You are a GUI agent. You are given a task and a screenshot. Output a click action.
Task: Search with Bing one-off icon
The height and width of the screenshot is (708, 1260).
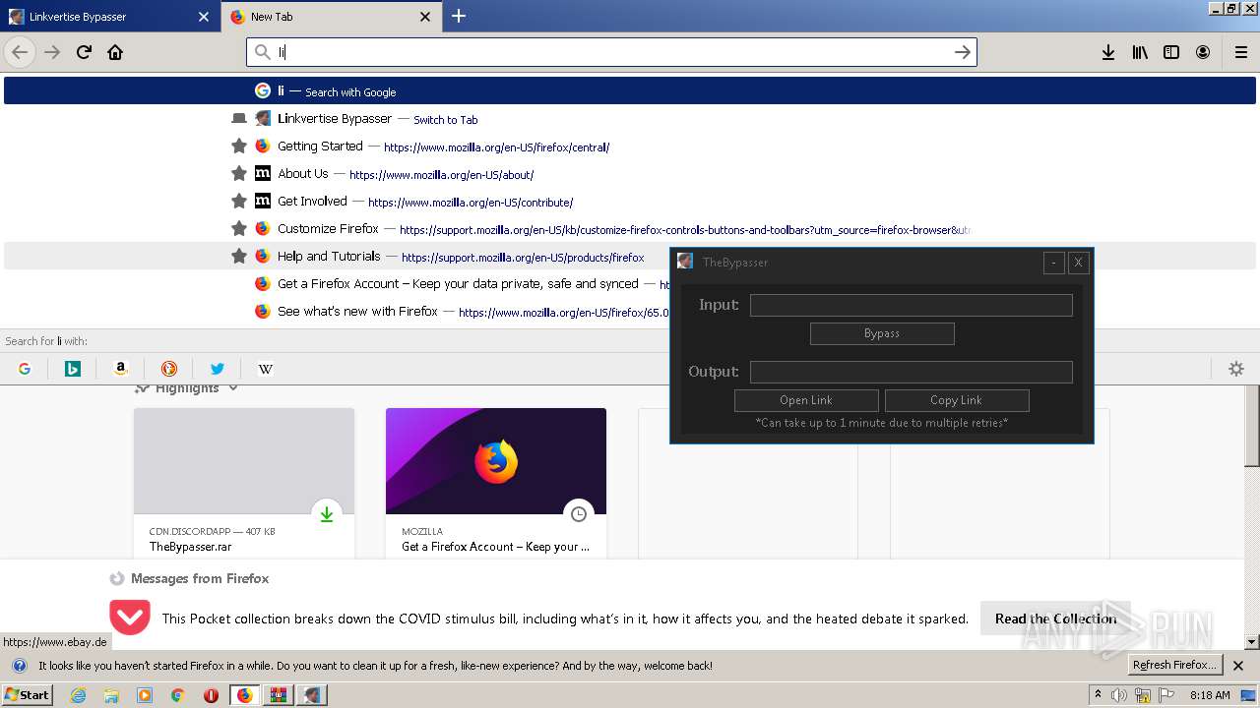point(73,369)
